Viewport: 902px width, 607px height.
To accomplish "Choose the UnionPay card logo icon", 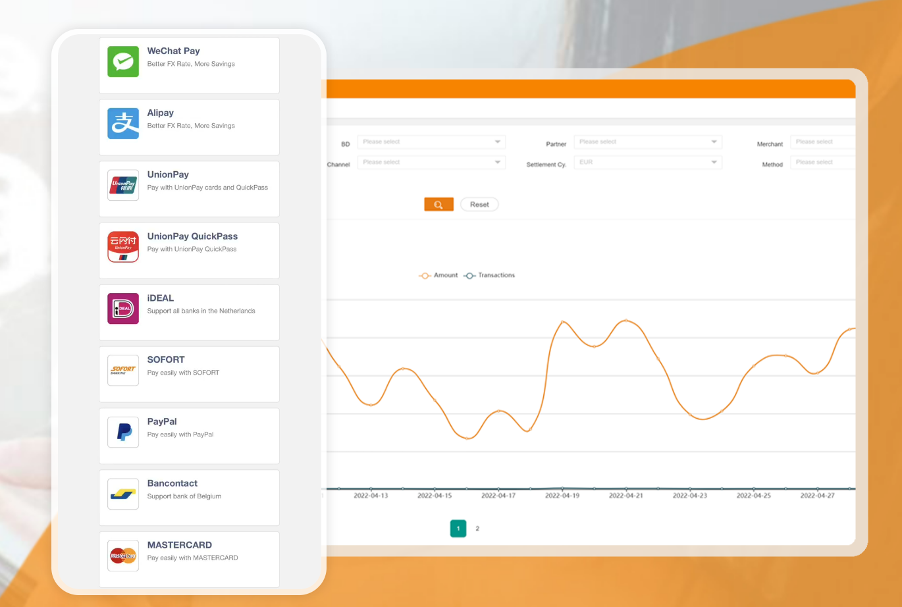I will [123, 185].
